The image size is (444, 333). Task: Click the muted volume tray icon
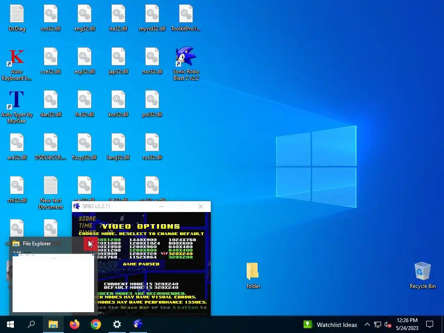[388, 324]
